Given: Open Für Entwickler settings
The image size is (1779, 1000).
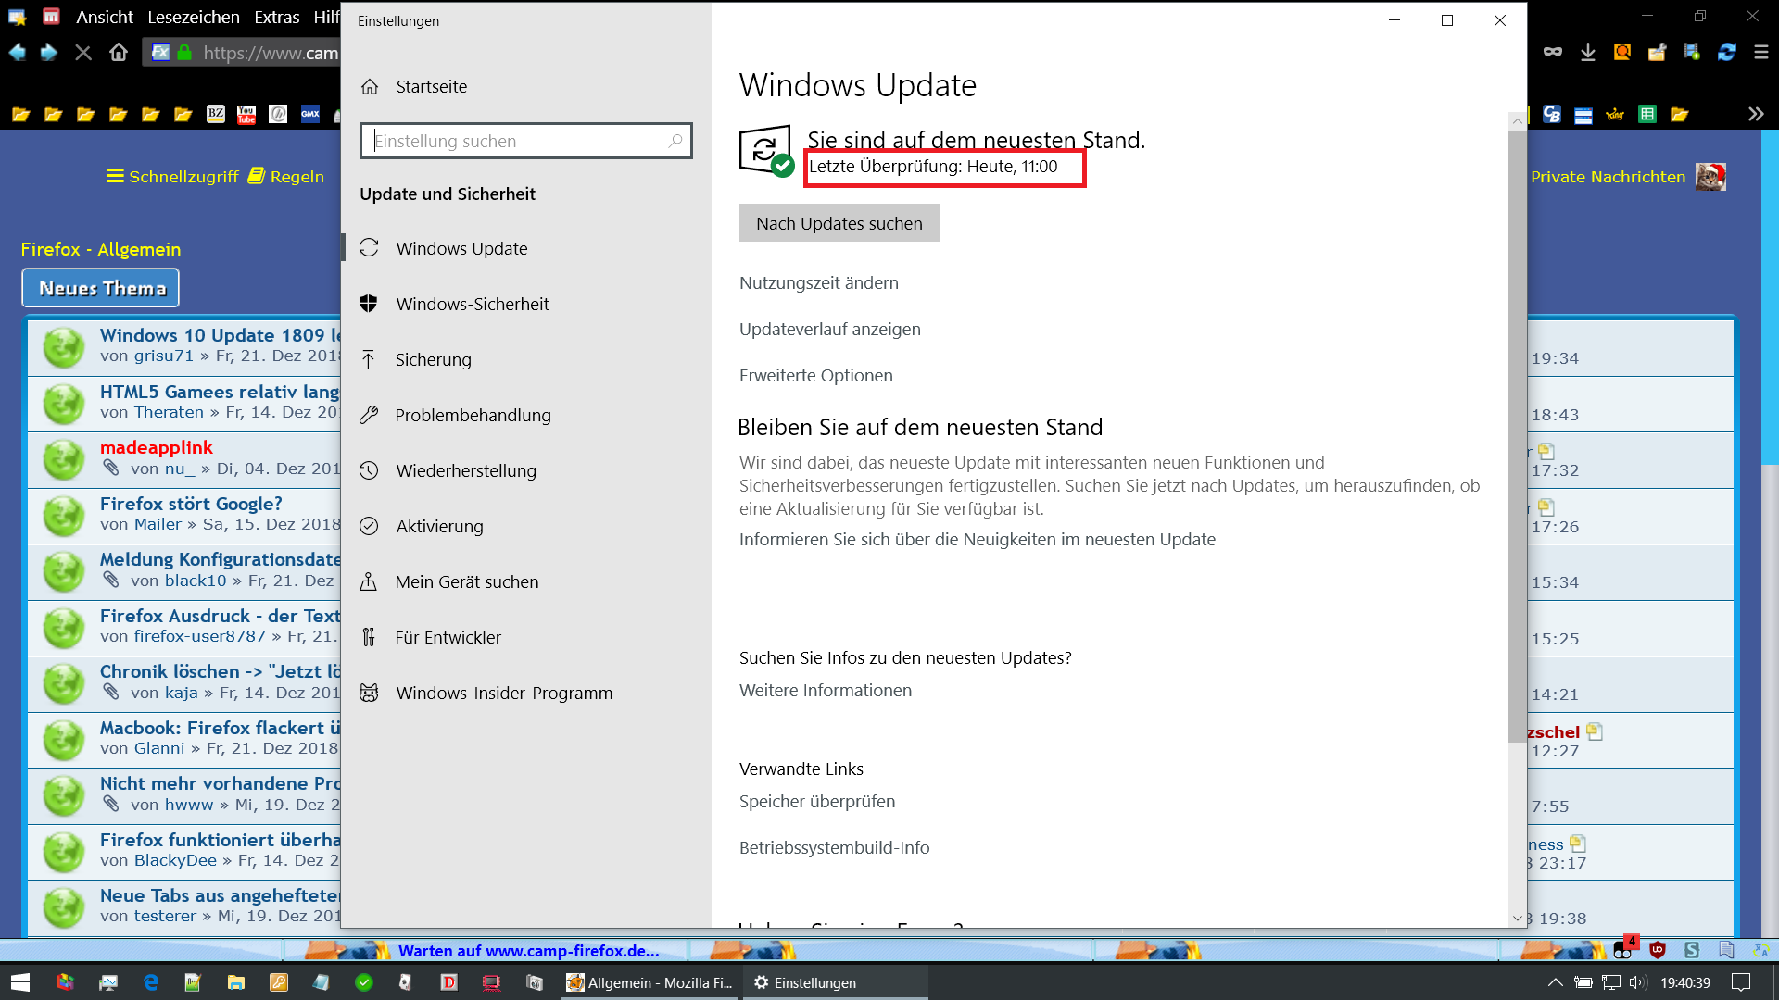Looking at the screenshot, I should coord(448,637).
